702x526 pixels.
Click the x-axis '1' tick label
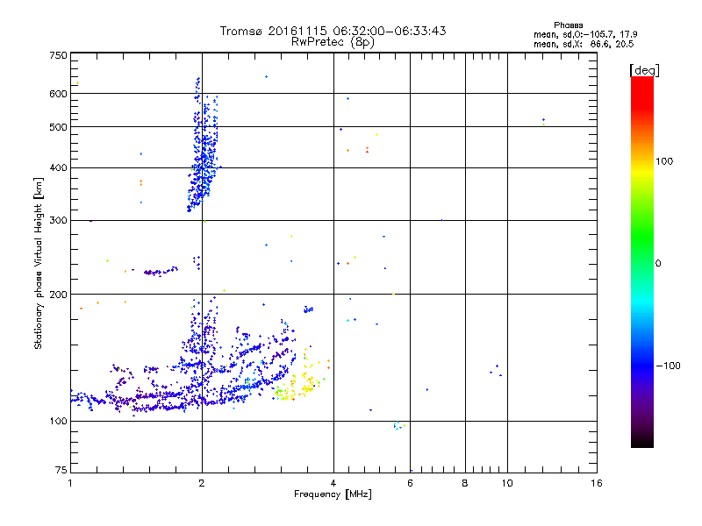pos(70,483)
